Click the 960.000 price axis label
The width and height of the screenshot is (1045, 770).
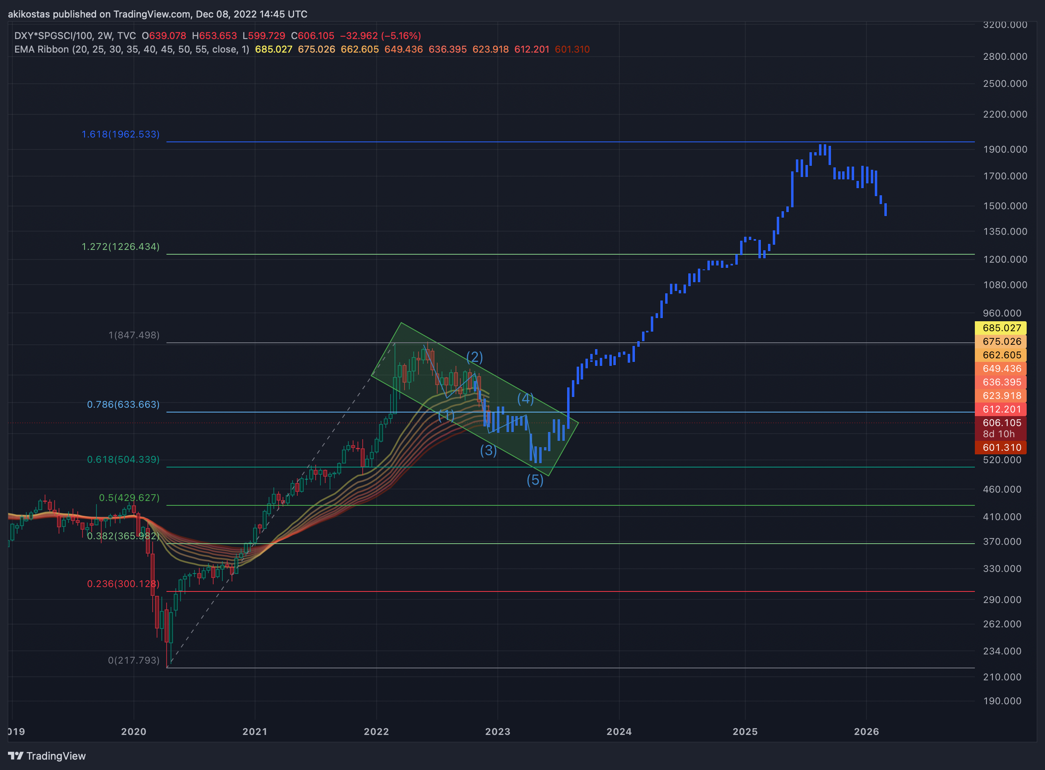point(1002,313)
